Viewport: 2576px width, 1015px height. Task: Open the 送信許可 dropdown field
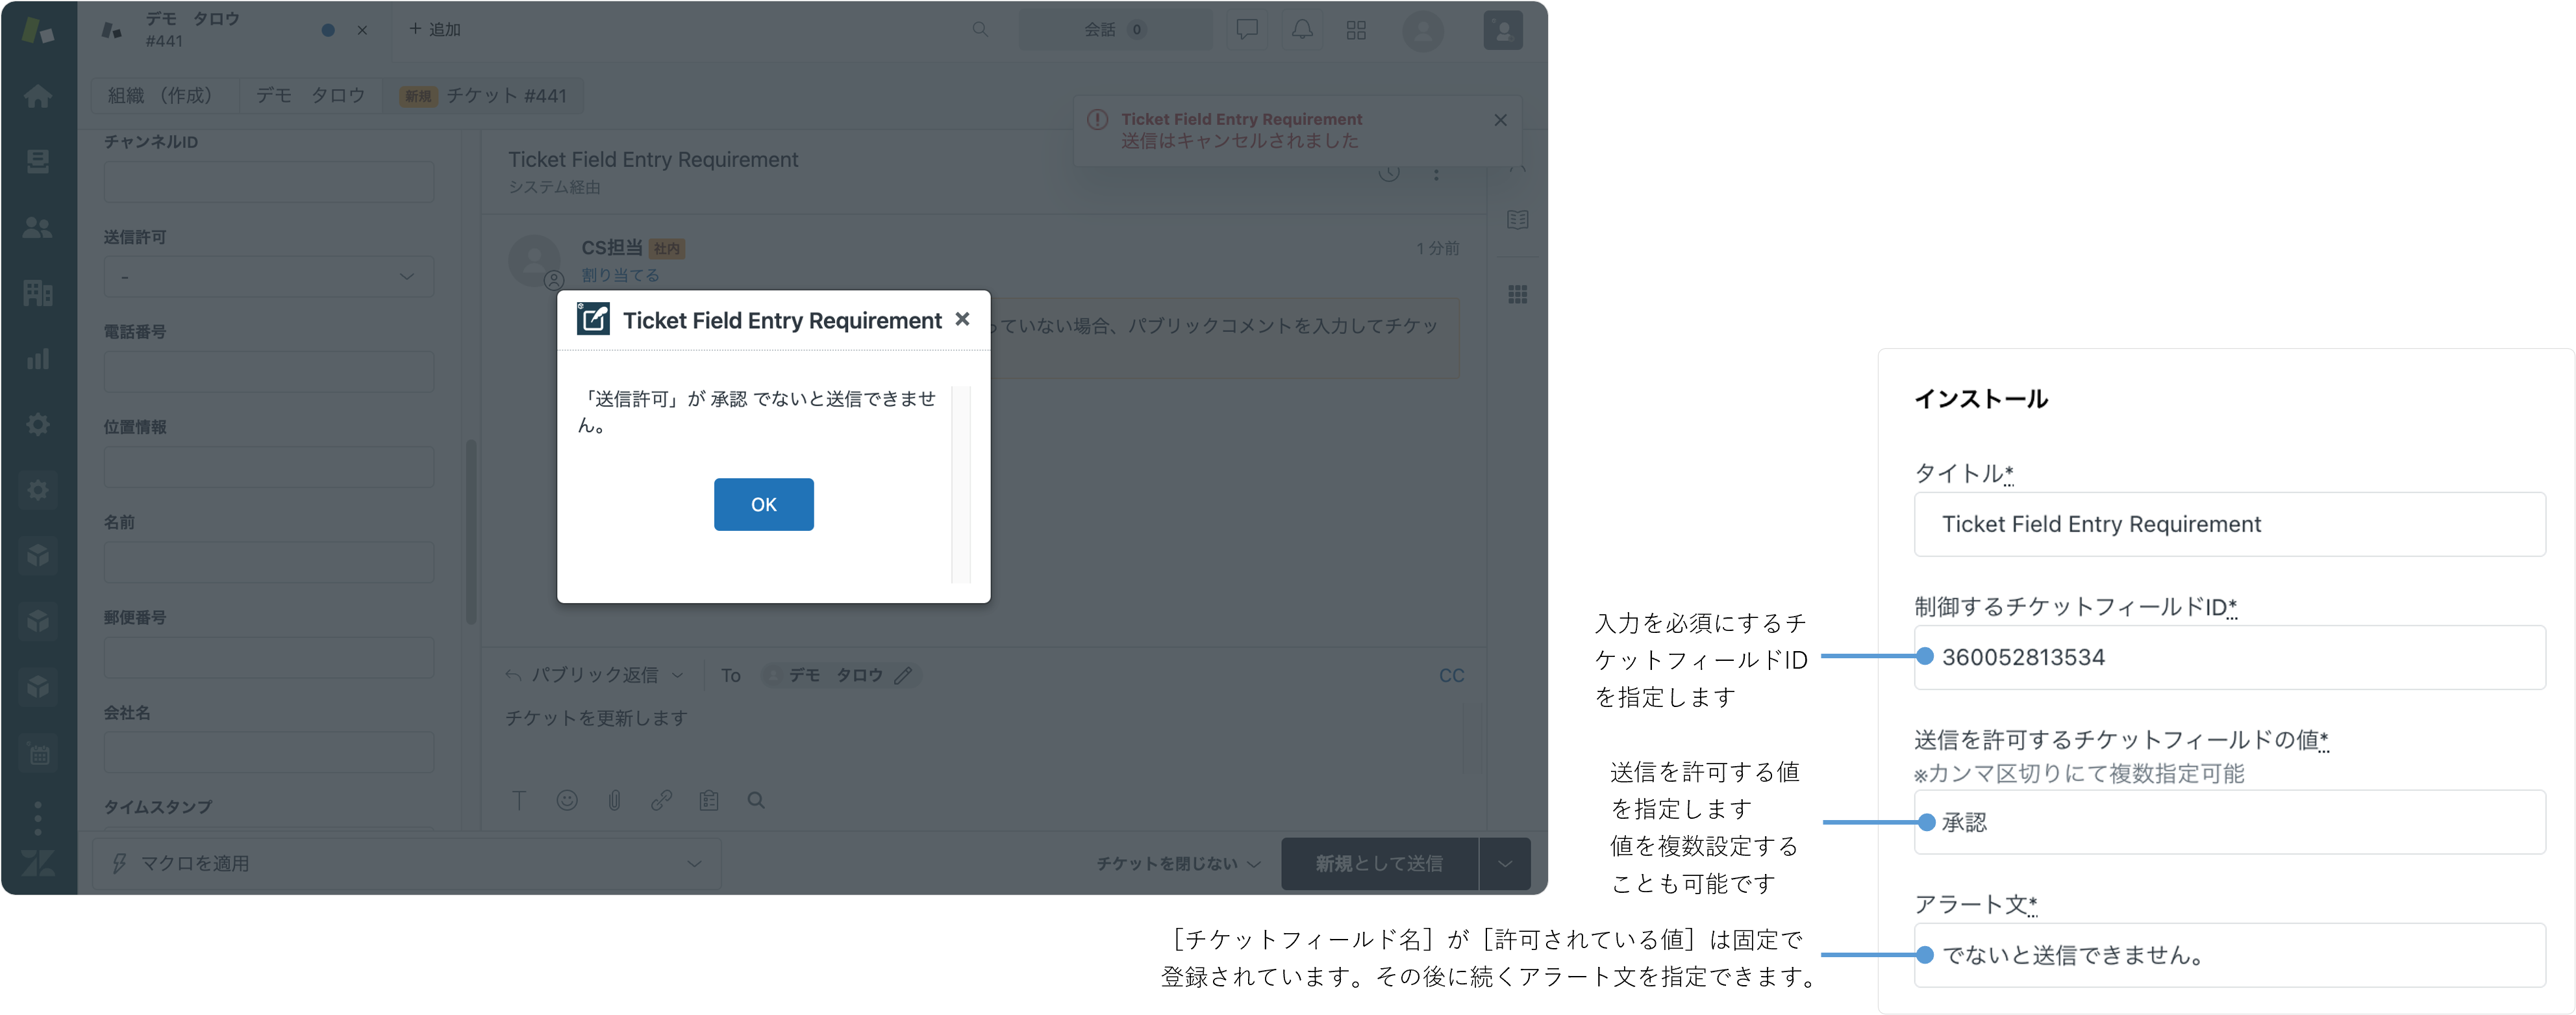pyautogui.click(x=268, y=276)
